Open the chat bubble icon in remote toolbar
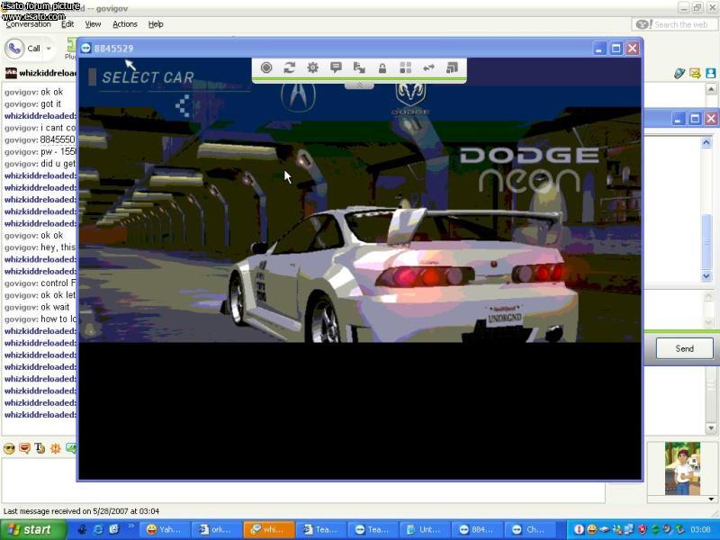Viewport: 720px width, 540px height. coord(336,68)
